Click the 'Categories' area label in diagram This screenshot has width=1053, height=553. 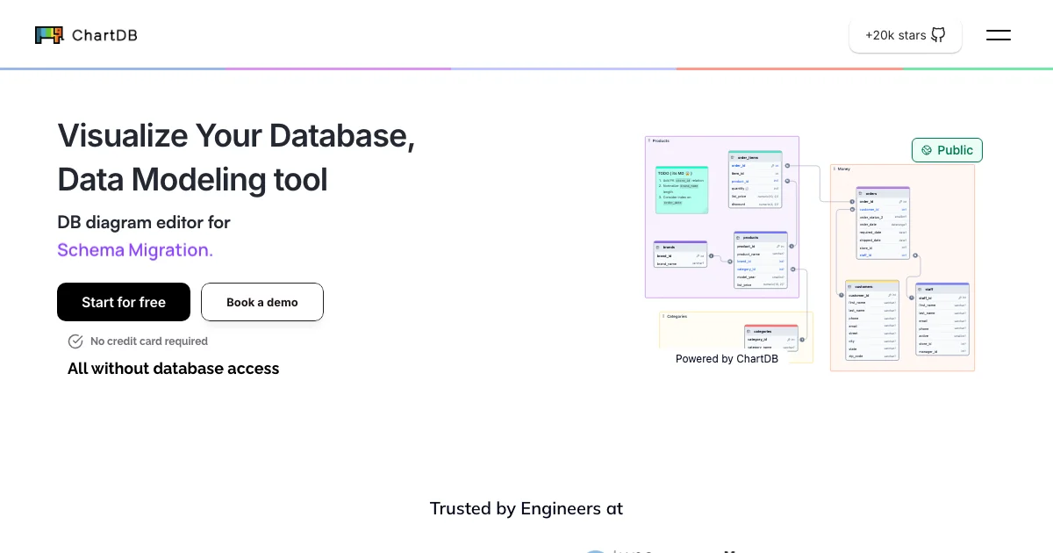point(676,316)
